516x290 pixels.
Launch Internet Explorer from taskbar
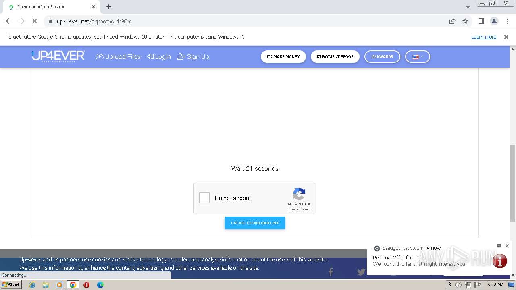click(32, 285)
